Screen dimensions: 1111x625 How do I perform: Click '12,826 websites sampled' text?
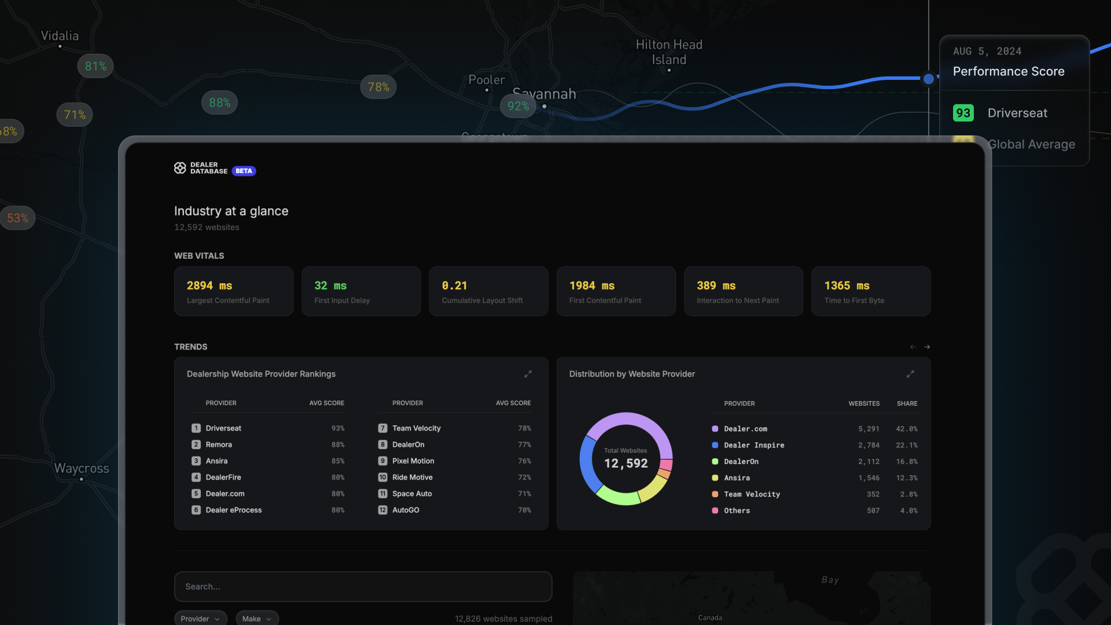coord(503,619)
